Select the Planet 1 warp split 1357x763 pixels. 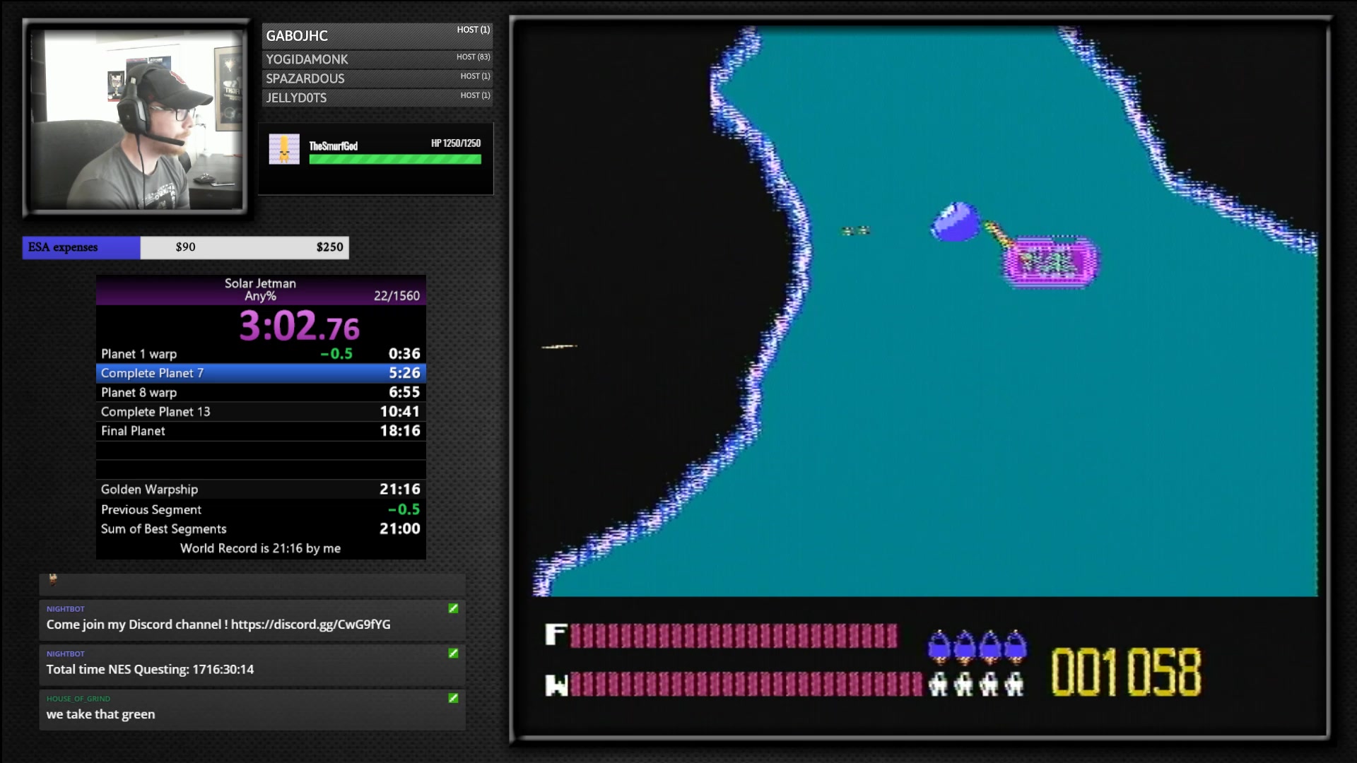pos(261,354)
